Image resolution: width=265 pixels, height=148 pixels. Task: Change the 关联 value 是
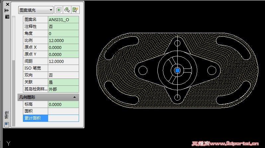pyautogui.click(x=63, y=82)
